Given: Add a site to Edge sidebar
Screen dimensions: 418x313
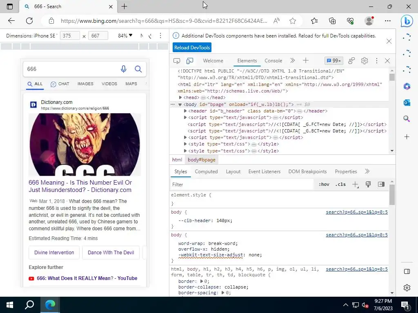Looking at the screenshot, I should [x=407, y=137].
